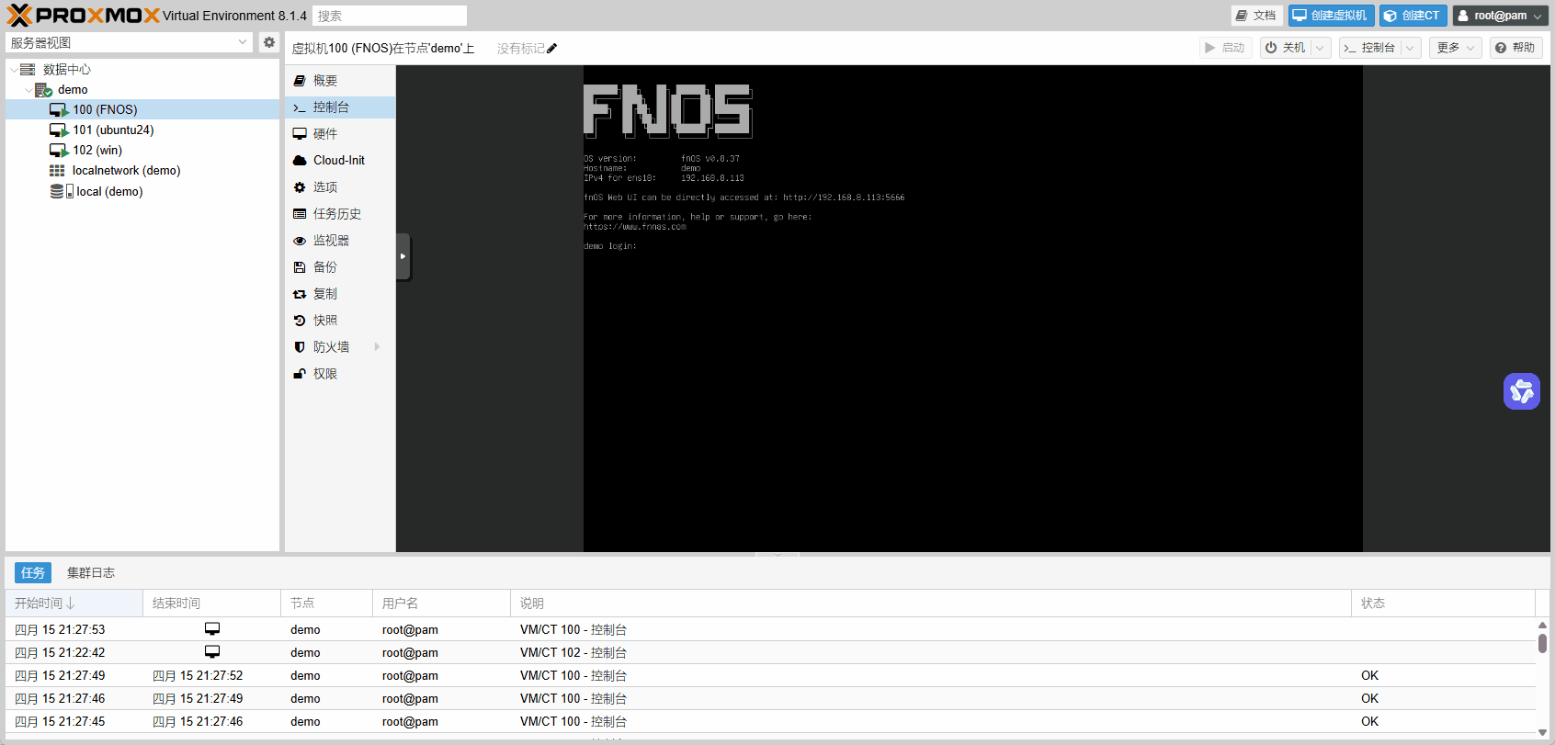Select the Console menu item
This screenshot has height=745, width=1555.
coord(340,107)
